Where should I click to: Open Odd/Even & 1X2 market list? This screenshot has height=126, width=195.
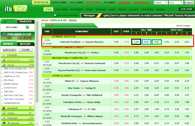click(x=12, y=76)
